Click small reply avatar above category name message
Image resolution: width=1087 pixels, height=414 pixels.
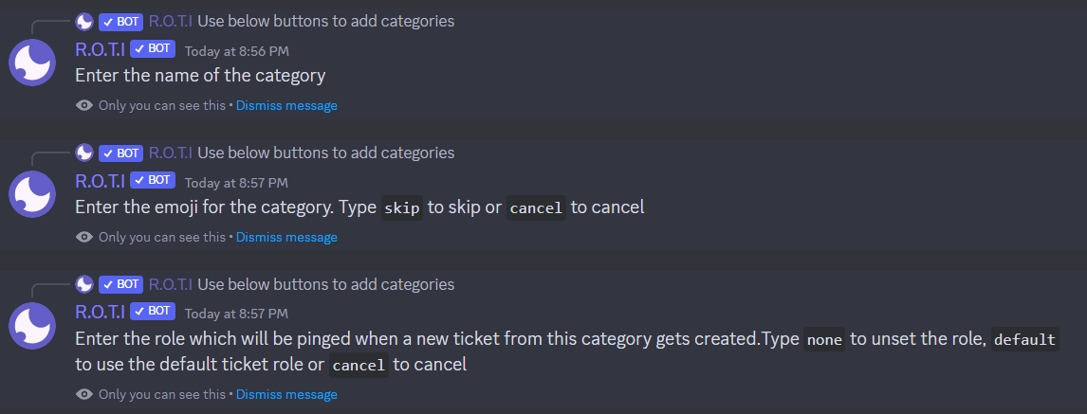(x=84, y=22)
